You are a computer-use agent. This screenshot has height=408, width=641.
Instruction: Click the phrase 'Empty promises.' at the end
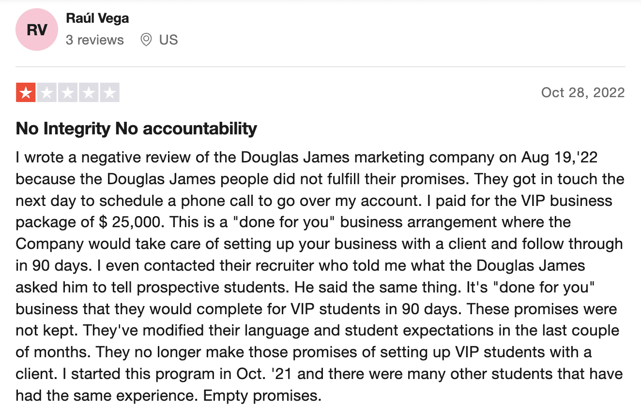[x=262, y=396]
